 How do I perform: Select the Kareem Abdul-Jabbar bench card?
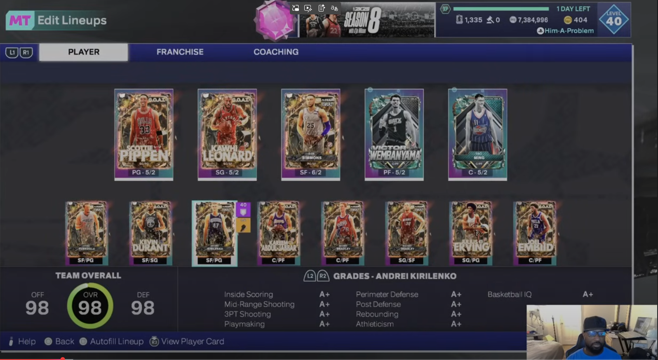pyautogui.click(x=279, y=233)
